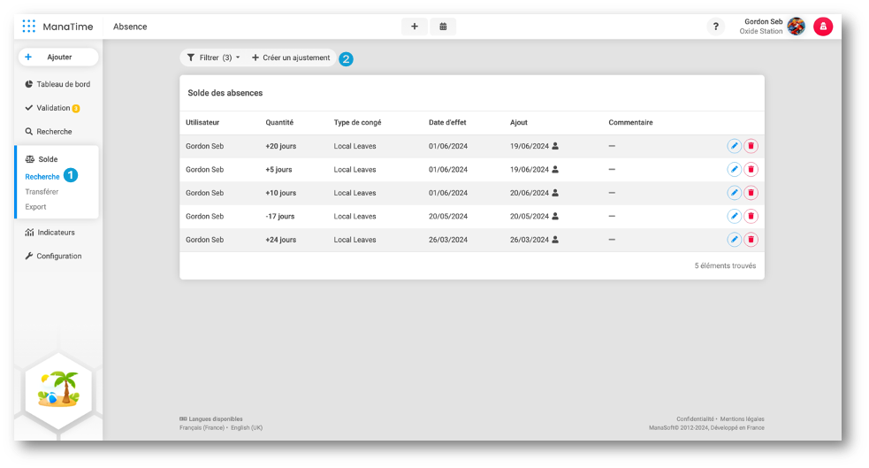This screenshot has width=869, height=468.
Task: Open the Indicateurs sidebar menu
Action: pos(56,233)
